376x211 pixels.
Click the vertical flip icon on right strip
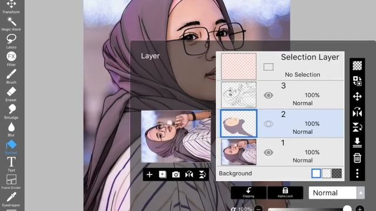point(357,127)
